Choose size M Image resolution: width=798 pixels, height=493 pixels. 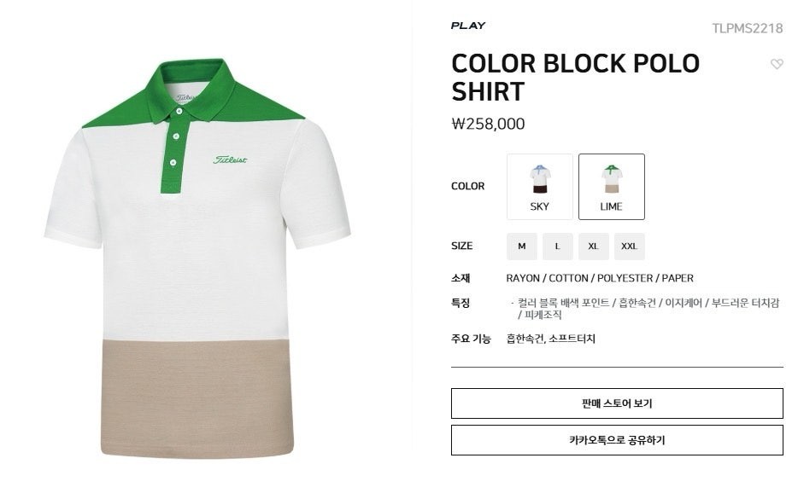point(522,246)
